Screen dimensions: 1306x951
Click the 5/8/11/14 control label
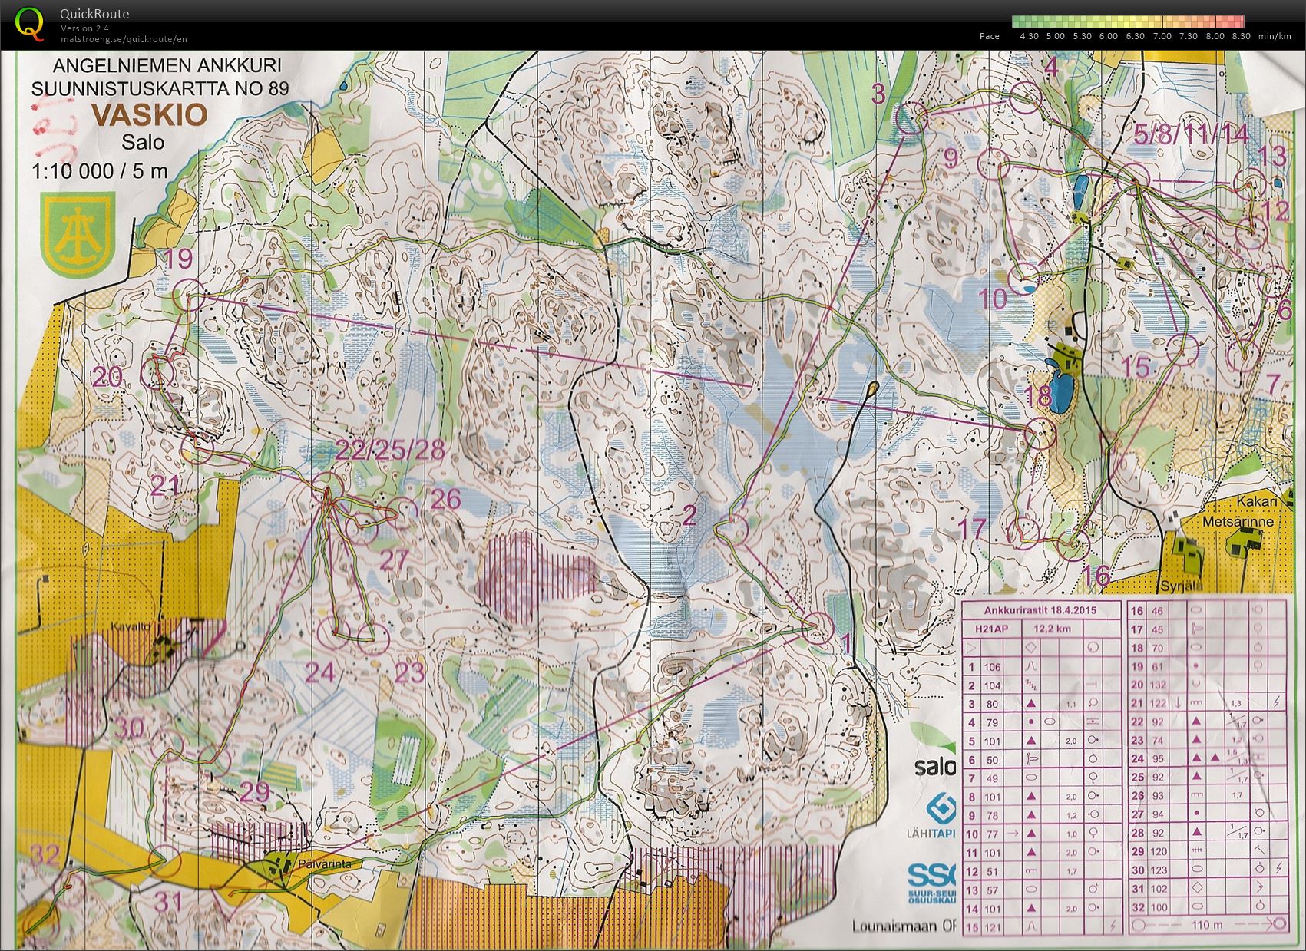(x=1191, y=134)
